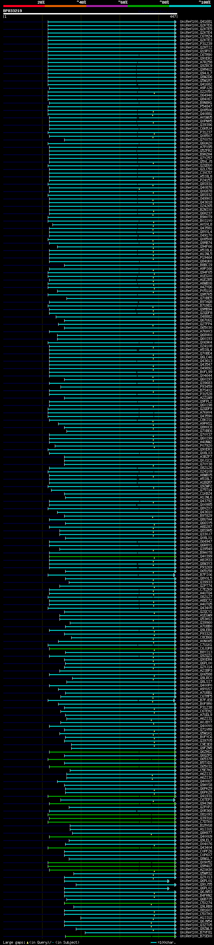This screenshot has height=945, width=214.
Task: Select hit label UniRef100_P31238
Action: click(196, 708)
